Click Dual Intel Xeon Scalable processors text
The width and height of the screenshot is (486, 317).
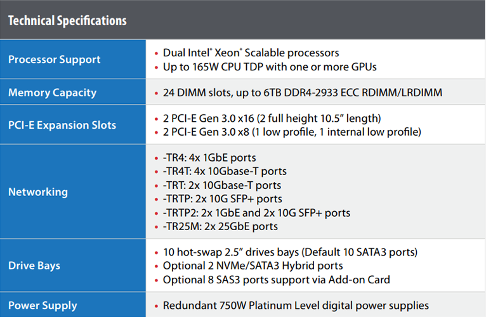251,53
